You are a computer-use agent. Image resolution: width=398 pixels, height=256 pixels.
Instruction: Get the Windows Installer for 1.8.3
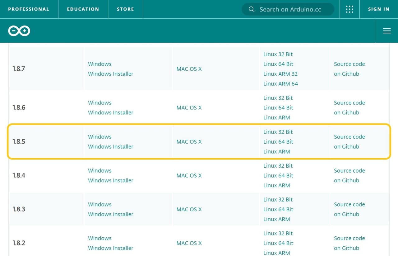tap(110, 214)
